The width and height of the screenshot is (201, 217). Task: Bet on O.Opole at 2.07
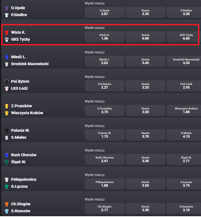click(x=105, y=12)
